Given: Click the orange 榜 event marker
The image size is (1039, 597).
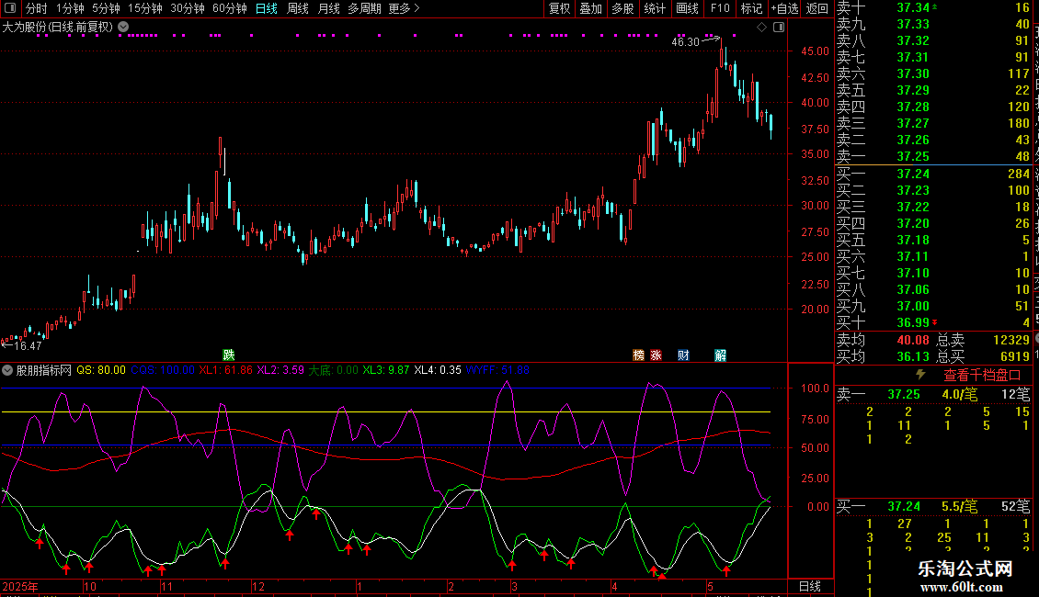Looking at the screenshot, I should (639, 355).
